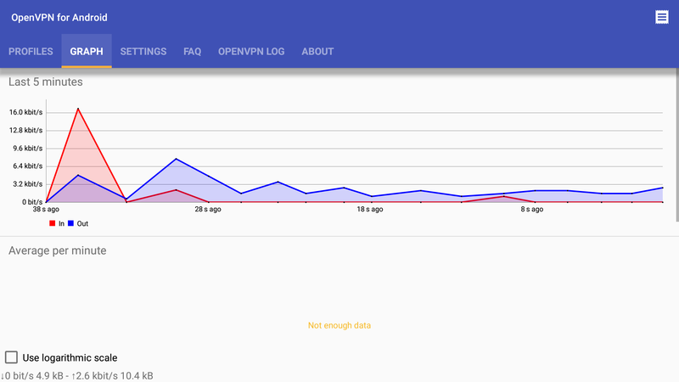Click the "In" legend label

pos(61,223)
